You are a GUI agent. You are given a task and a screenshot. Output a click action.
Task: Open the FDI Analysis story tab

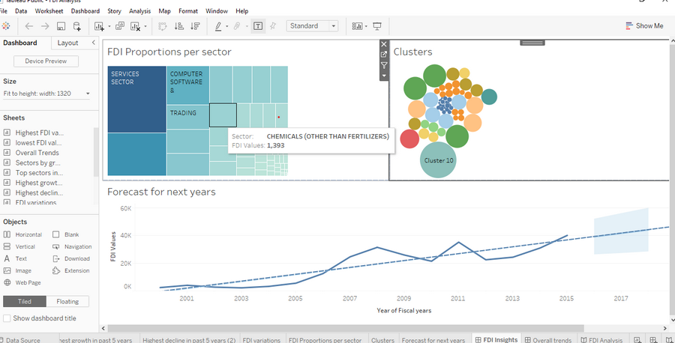pos(601,339)
